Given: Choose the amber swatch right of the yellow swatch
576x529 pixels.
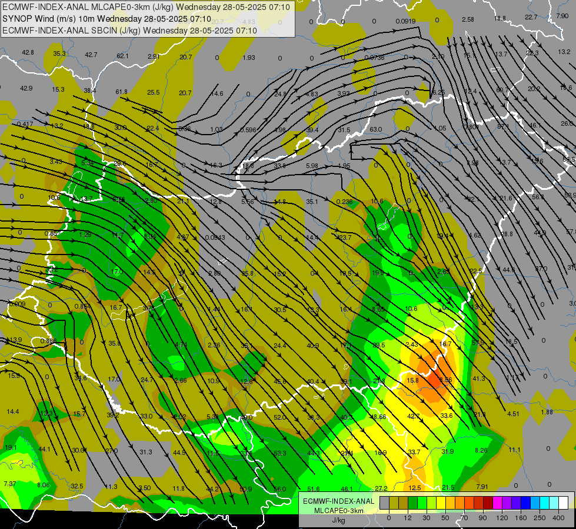Looking at the screenshot, I should (x=450, y=503).
